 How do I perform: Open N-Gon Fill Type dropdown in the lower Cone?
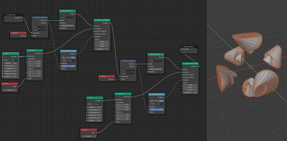(x=98, y=104)
